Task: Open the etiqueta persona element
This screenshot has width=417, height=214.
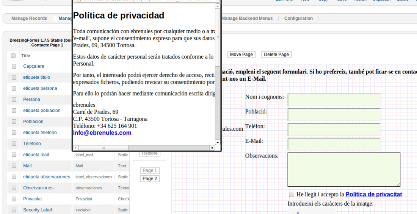Action: tap(40, 88)
